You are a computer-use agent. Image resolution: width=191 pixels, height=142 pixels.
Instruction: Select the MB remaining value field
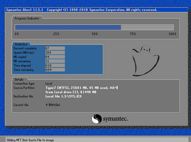(x=55, y=61)
